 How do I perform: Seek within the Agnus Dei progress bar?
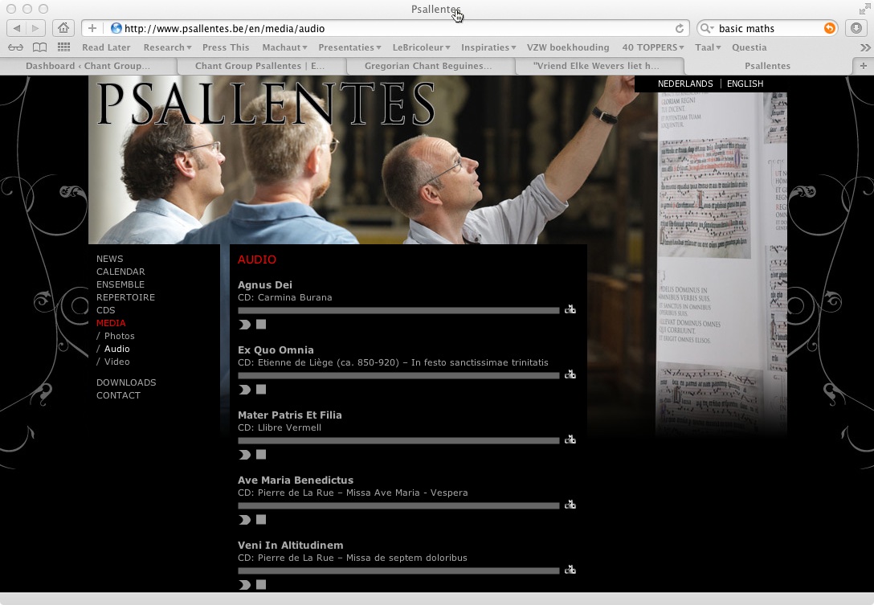click(x=398, y=310)
